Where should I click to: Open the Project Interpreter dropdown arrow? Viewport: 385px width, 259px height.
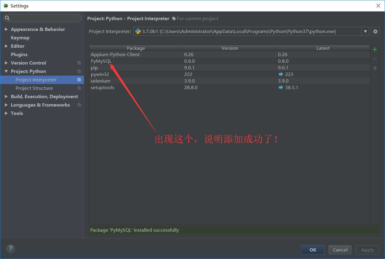pyautogui.click(x=365, y=31)
